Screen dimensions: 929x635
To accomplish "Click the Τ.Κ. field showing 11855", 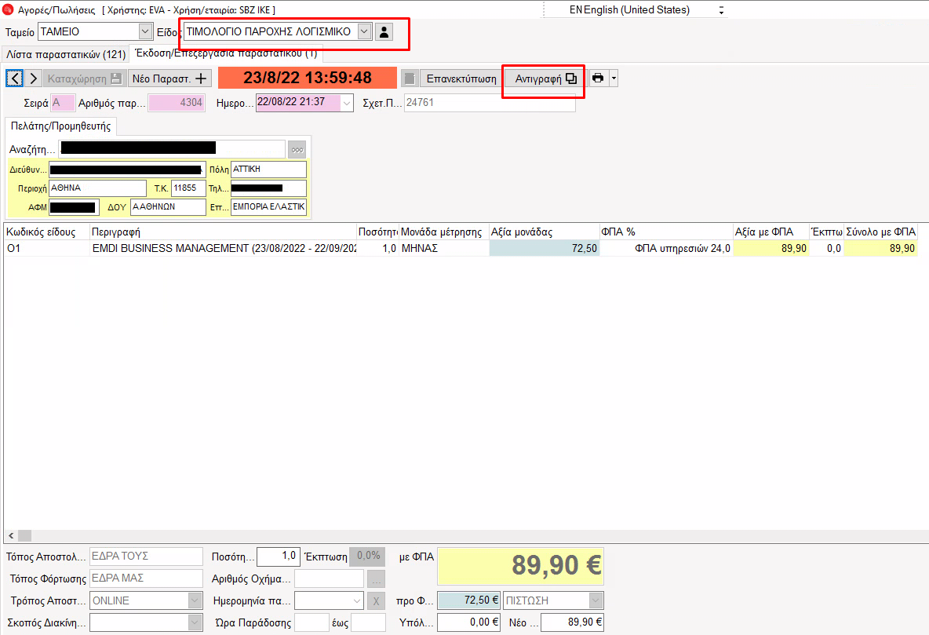I will 188,188.
